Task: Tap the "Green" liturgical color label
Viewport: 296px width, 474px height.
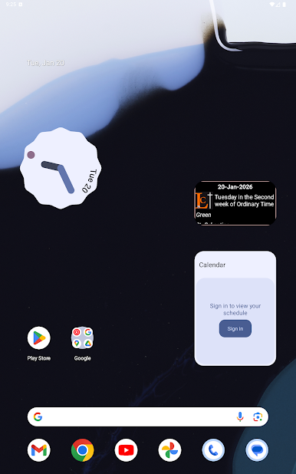Action: point(203,215)
